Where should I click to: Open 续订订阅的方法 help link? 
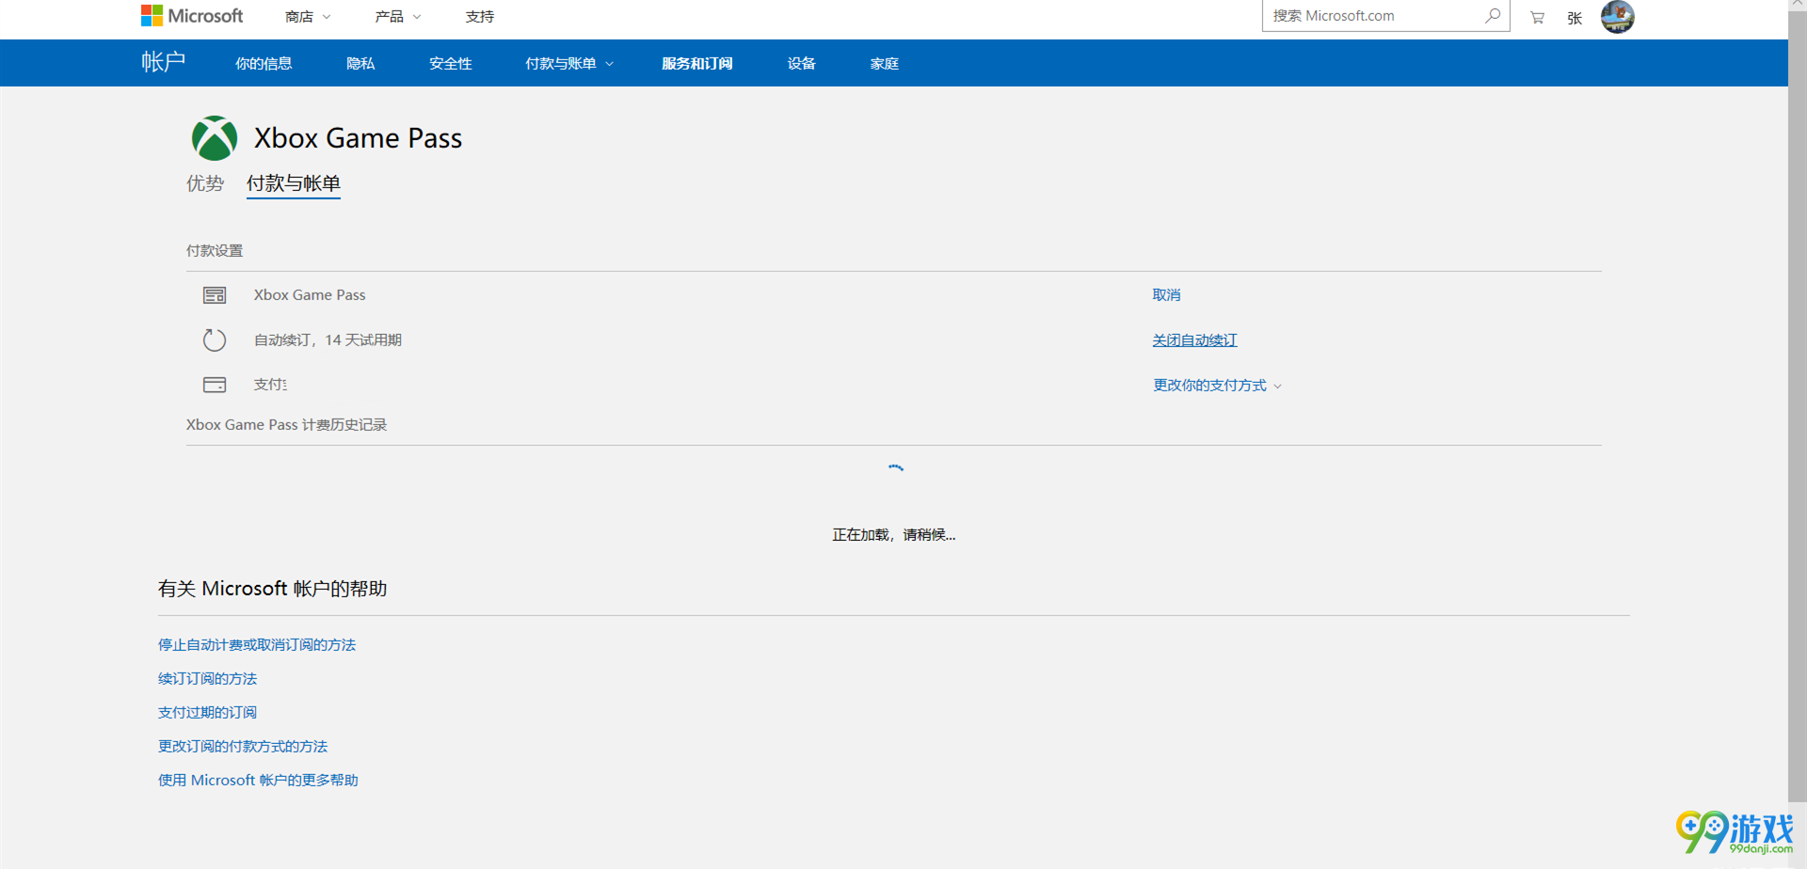[x=207, y=678]
